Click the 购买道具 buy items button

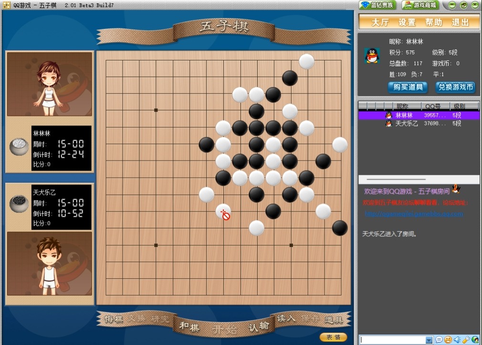pos(408,87)
